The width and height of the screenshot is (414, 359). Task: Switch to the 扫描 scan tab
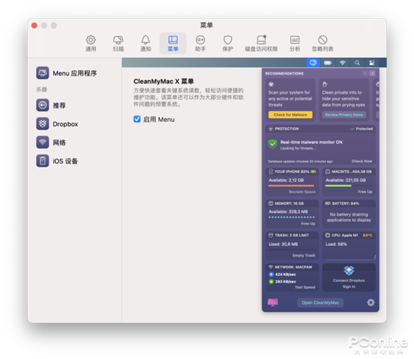point(118,43)
